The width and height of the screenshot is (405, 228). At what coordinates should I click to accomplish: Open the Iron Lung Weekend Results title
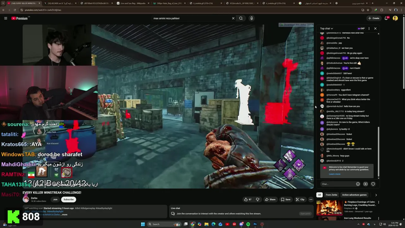click(358, 218)
